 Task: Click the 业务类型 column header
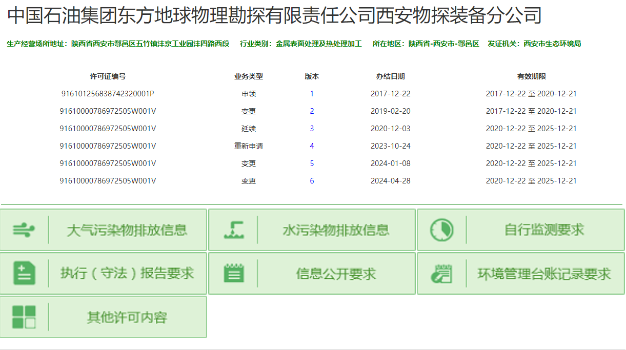click(249, 76)
